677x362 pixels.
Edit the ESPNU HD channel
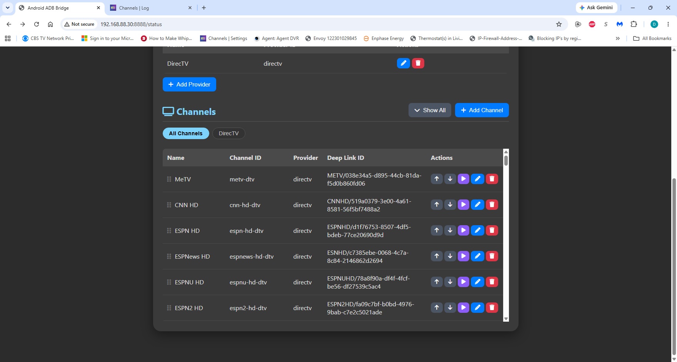[x=477, y=282]
